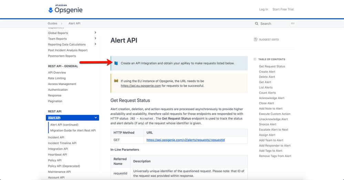344x180 pixels.
Task: Click the Opsgenie logo
Action: pos(65,9)
